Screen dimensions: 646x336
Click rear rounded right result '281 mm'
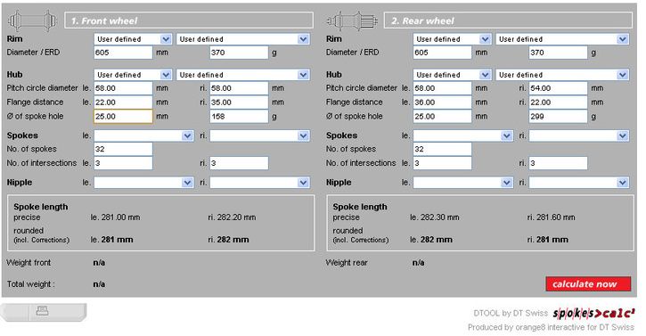(x=552, y=240)
